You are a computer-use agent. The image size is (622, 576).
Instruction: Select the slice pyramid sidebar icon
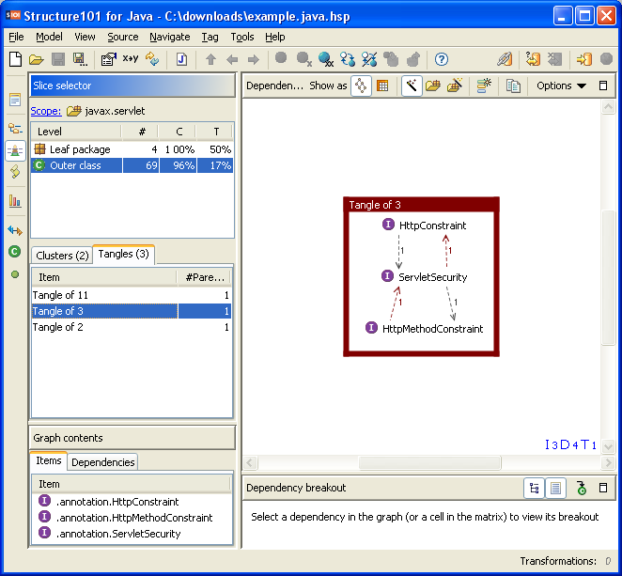pos(15,150)
